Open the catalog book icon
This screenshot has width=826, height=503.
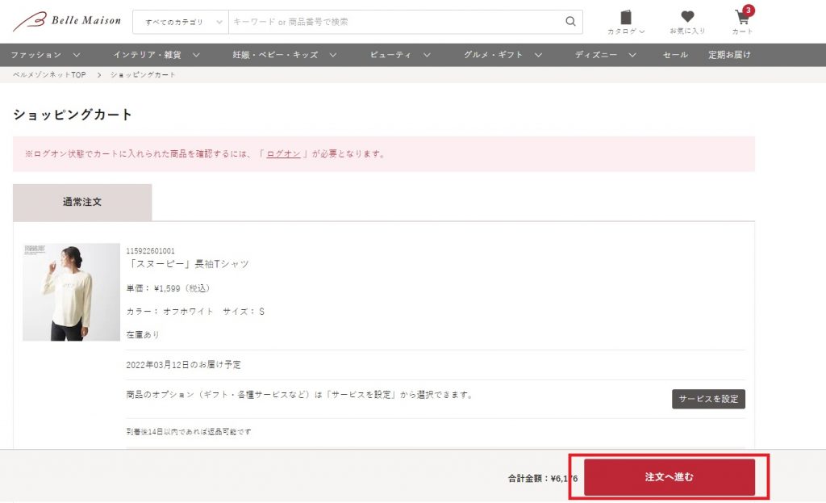click(x=626, y=18)
